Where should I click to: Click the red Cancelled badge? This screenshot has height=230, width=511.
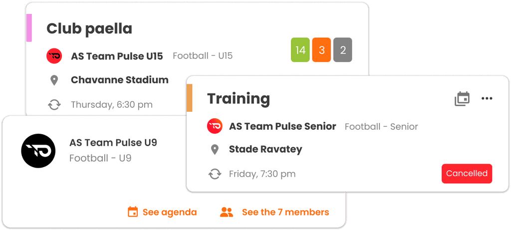(x=467, y=174)
